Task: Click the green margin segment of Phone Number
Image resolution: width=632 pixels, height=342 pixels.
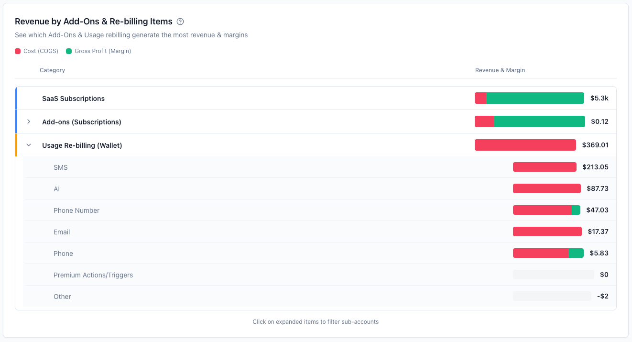Action: point(576,210)
